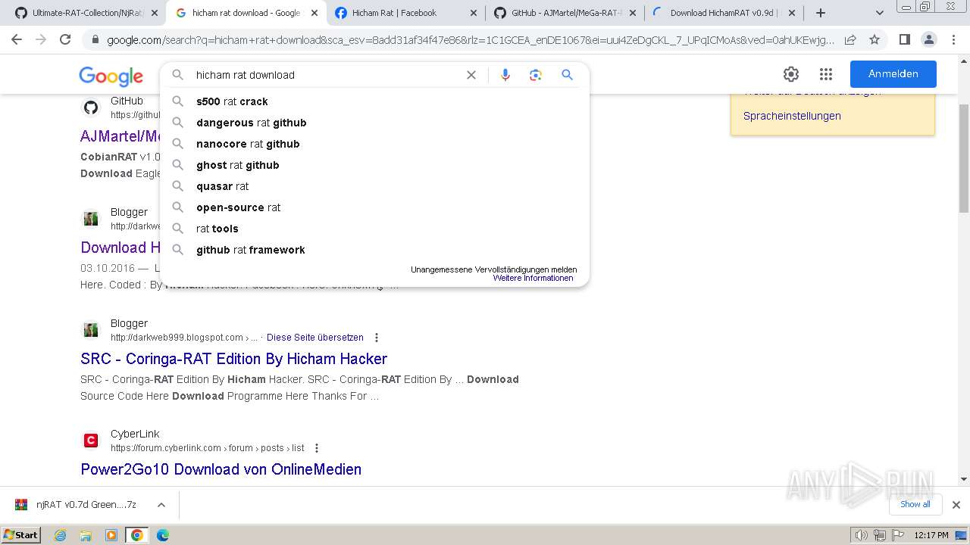Select suggestion 's500 rat crack'
This screenshot has height=545, width=970.
[x=374, y=101]
